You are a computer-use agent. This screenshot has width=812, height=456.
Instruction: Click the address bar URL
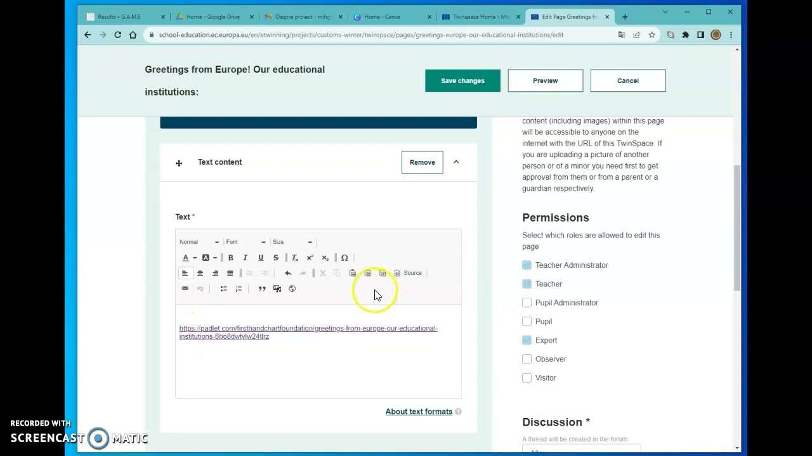(x=361, y=35)
